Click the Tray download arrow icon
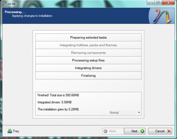This screenshot has width=177, height=139. [10, 131]
